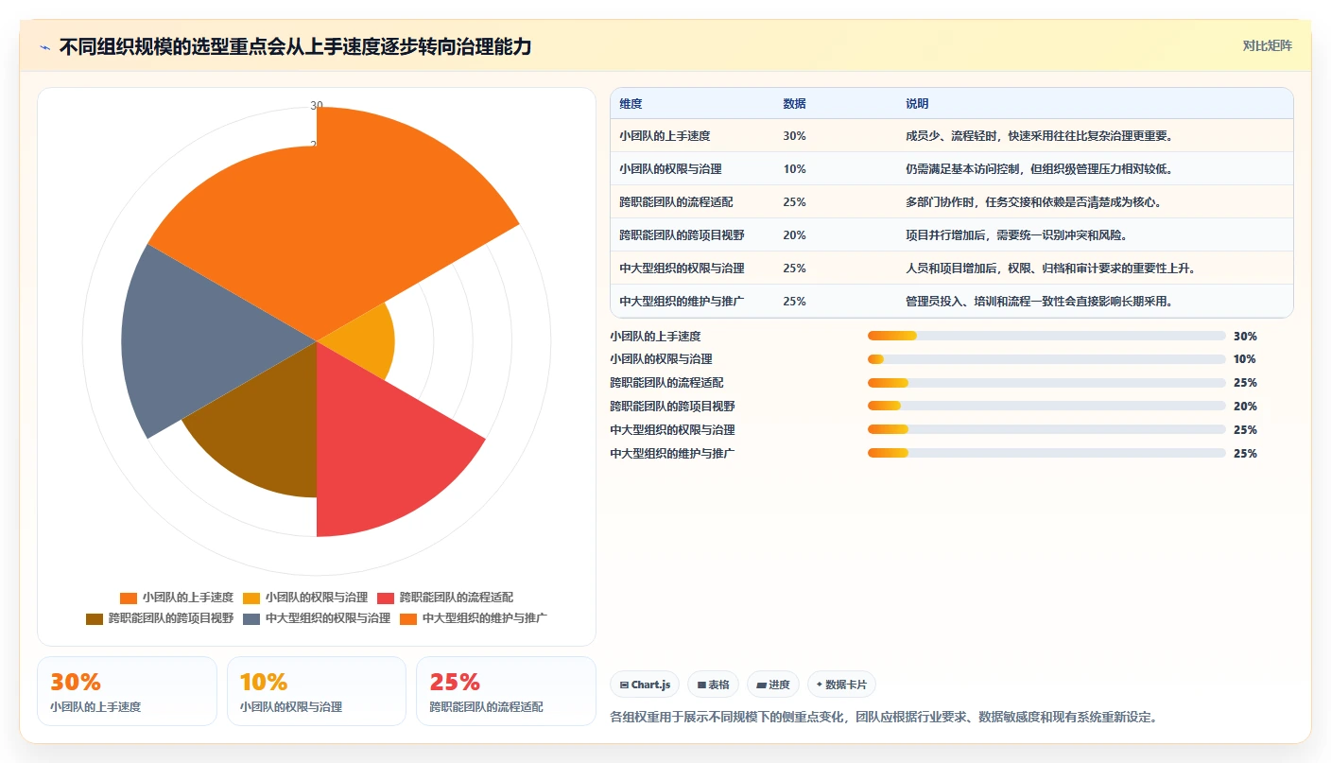Click the 对比矩阵 label in the header
1331x763 pixels.
[1267, 45]
